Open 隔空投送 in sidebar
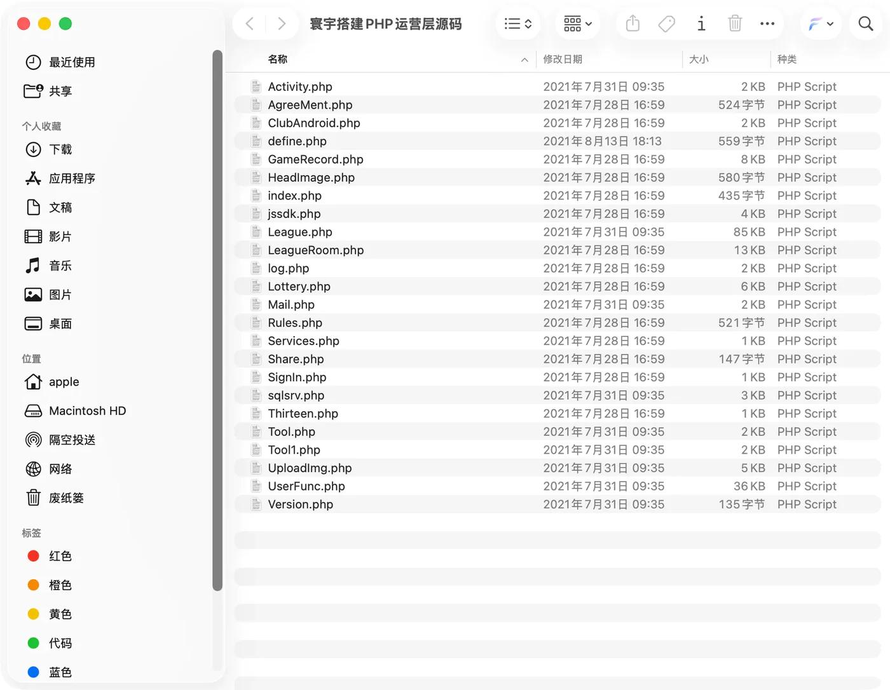 coord(60,440)
